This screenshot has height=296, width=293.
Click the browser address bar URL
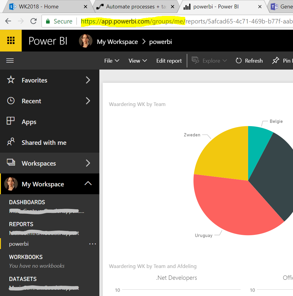point(186,21)
